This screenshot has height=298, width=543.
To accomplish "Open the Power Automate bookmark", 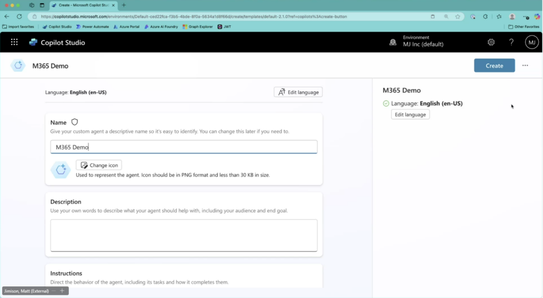I will coord(92,26).
